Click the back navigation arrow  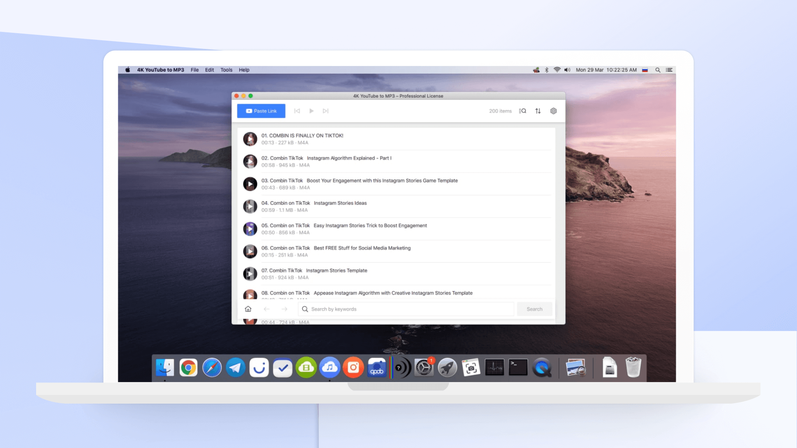pos(266,309)
